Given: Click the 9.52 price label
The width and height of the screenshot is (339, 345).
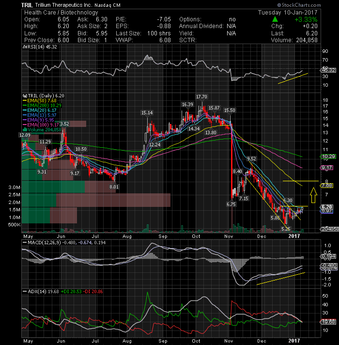Looking at the screenshot, I should 251,158.
